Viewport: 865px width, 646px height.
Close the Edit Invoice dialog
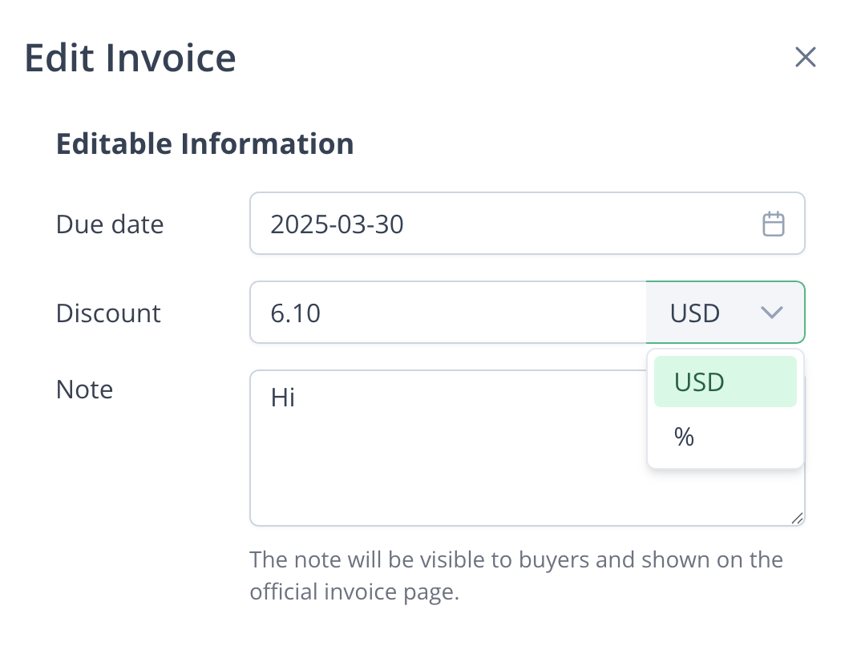tap(806, 58)
